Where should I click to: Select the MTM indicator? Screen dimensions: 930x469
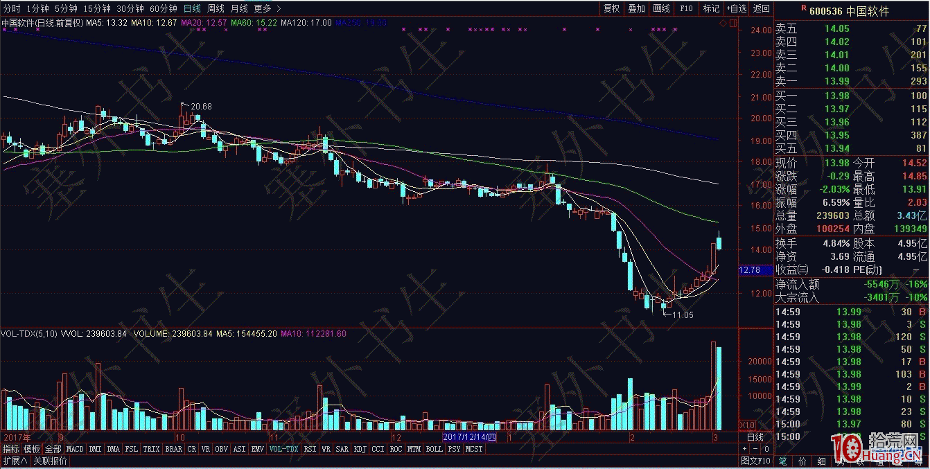414,449
